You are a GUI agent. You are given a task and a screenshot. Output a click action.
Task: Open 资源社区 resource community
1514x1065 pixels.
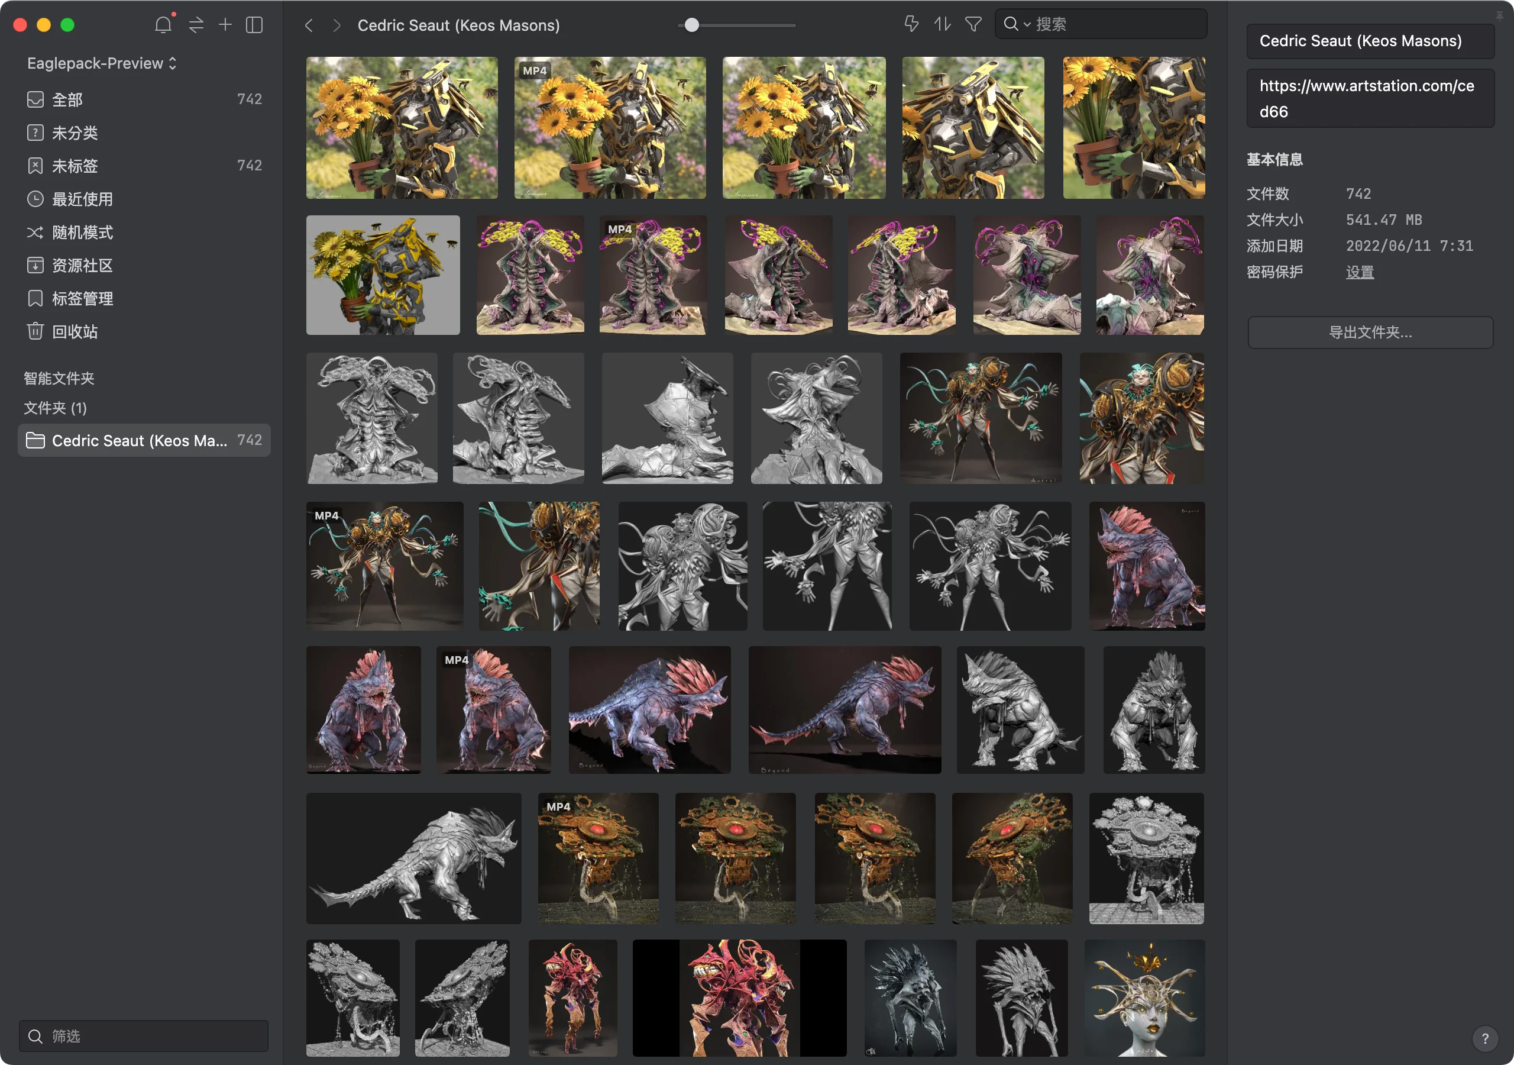(x=144, y=265)
